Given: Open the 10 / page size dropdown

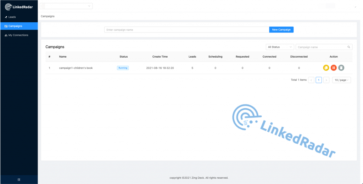Looking at the screenshot, I should point(342,80).
